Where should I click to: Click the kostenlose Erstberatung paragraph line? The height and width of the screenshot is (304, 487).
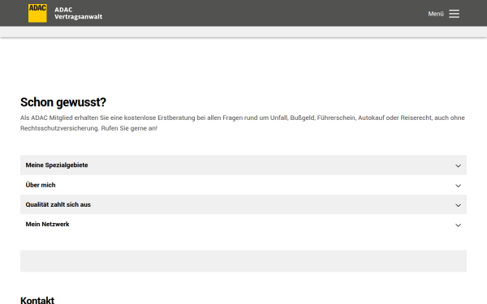click(x=243, y=118)
